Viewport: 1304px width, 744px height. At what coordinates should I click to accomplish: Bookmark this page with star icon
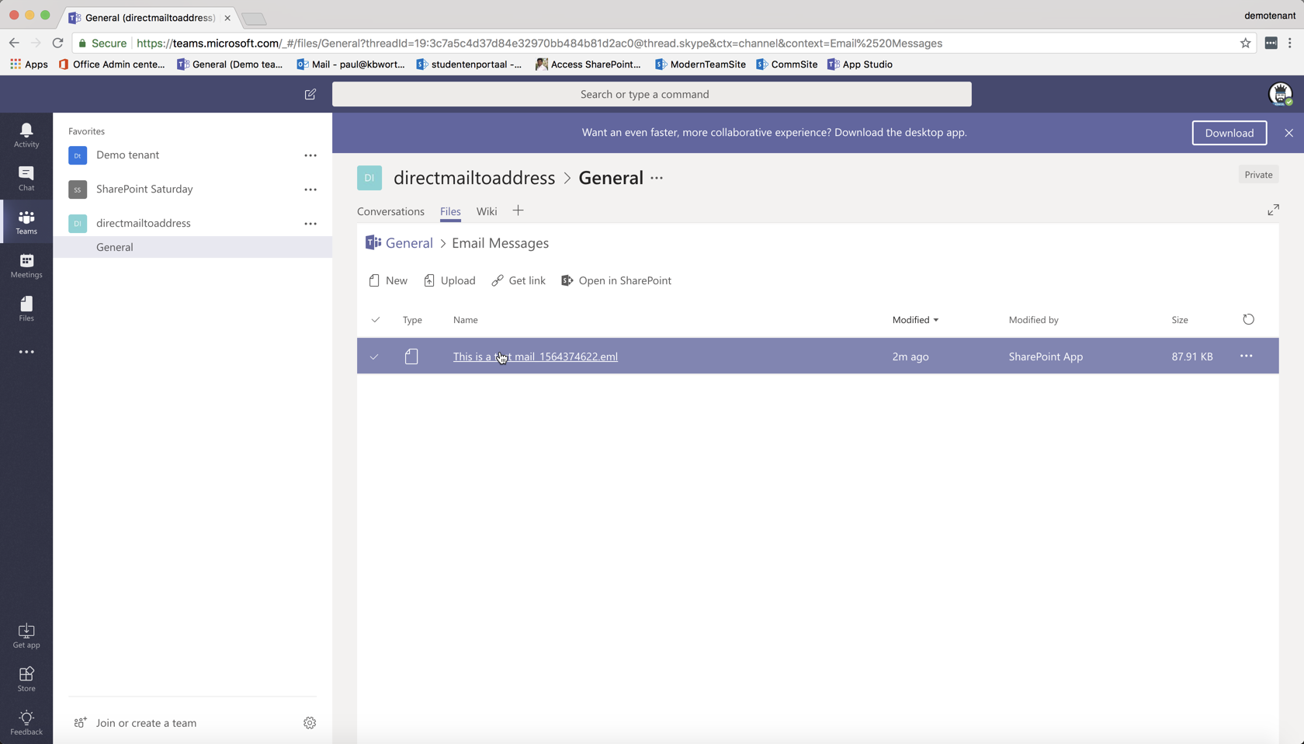[1246, 43]
